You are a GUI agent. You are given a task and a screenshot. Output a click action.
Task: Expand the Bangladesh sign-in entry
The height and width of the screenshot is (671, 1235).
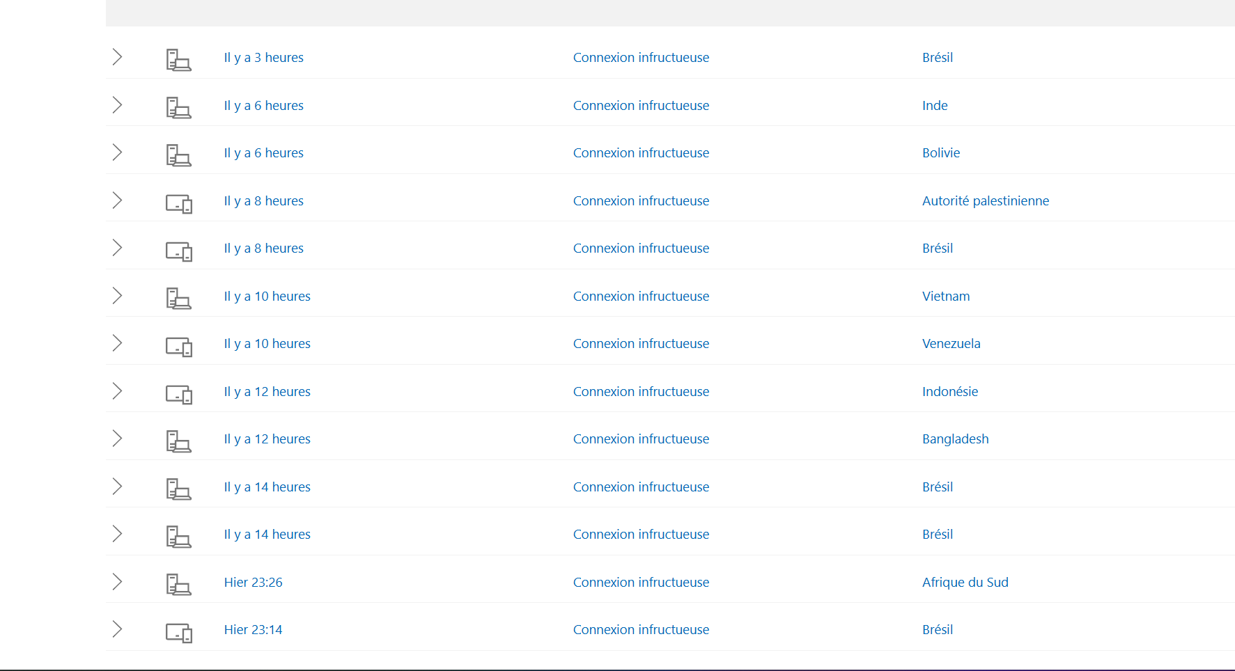click(x=117, y=439)
